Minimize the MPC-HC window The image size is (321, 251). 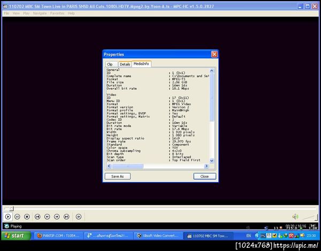pyautogui.click(x=300, y=6)
